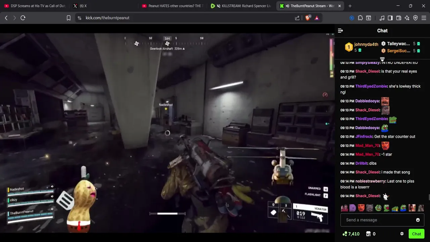430x242 pixels.
Task: Click emote in Shack_Diesel's latest message
Action: (x=385, y=196)
